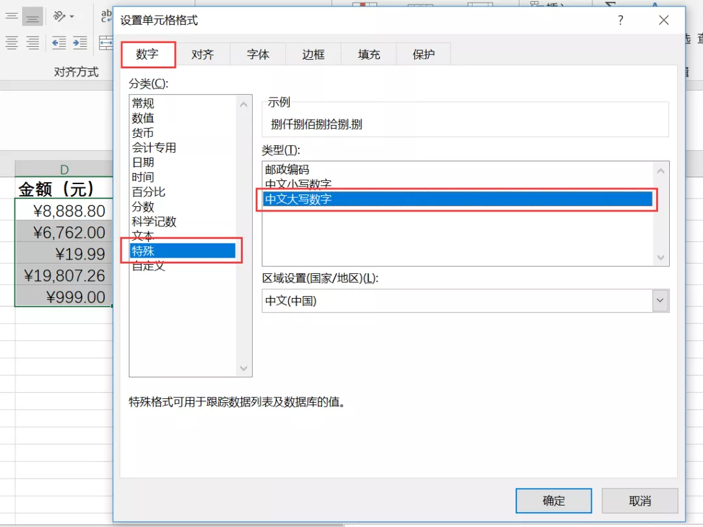Click category list scroll-up arrow

(x=243, y=104)
